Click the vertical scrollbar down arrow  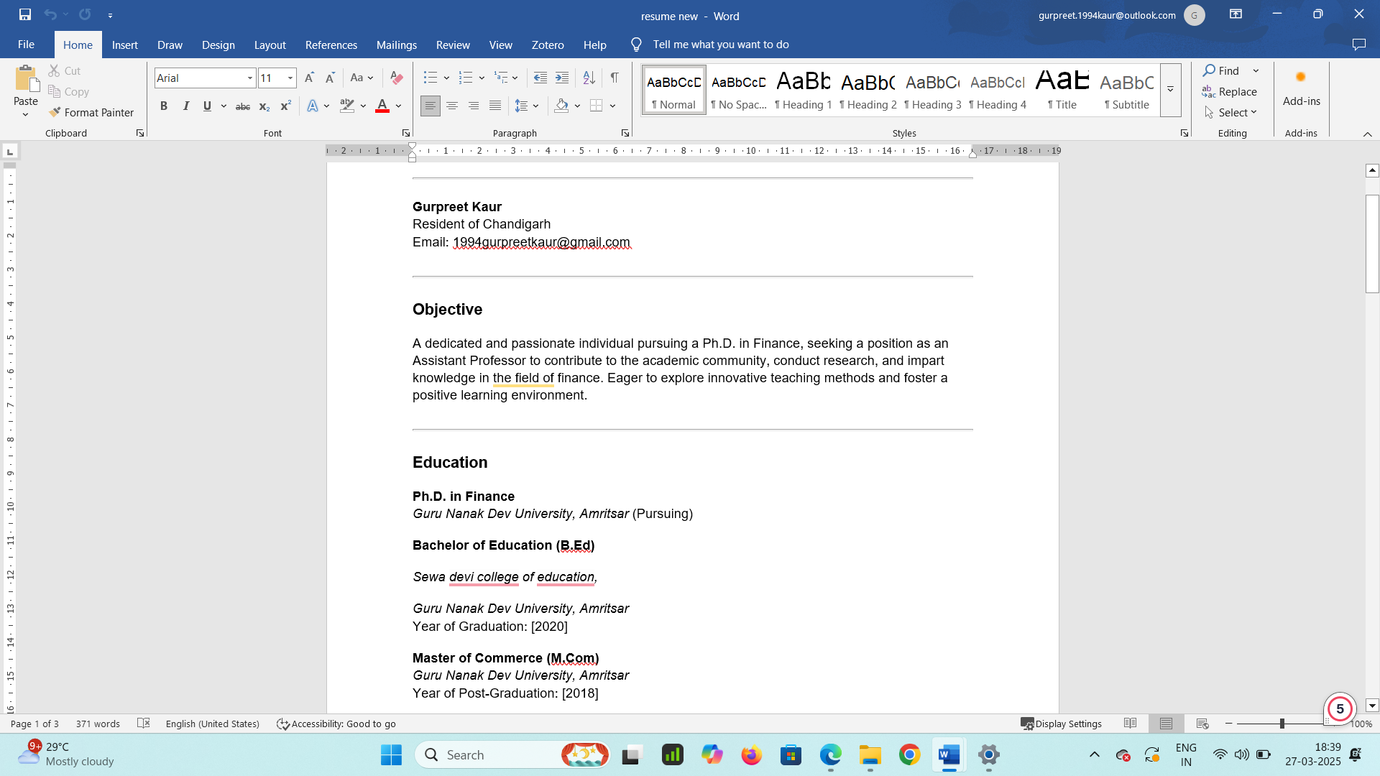1372,706
